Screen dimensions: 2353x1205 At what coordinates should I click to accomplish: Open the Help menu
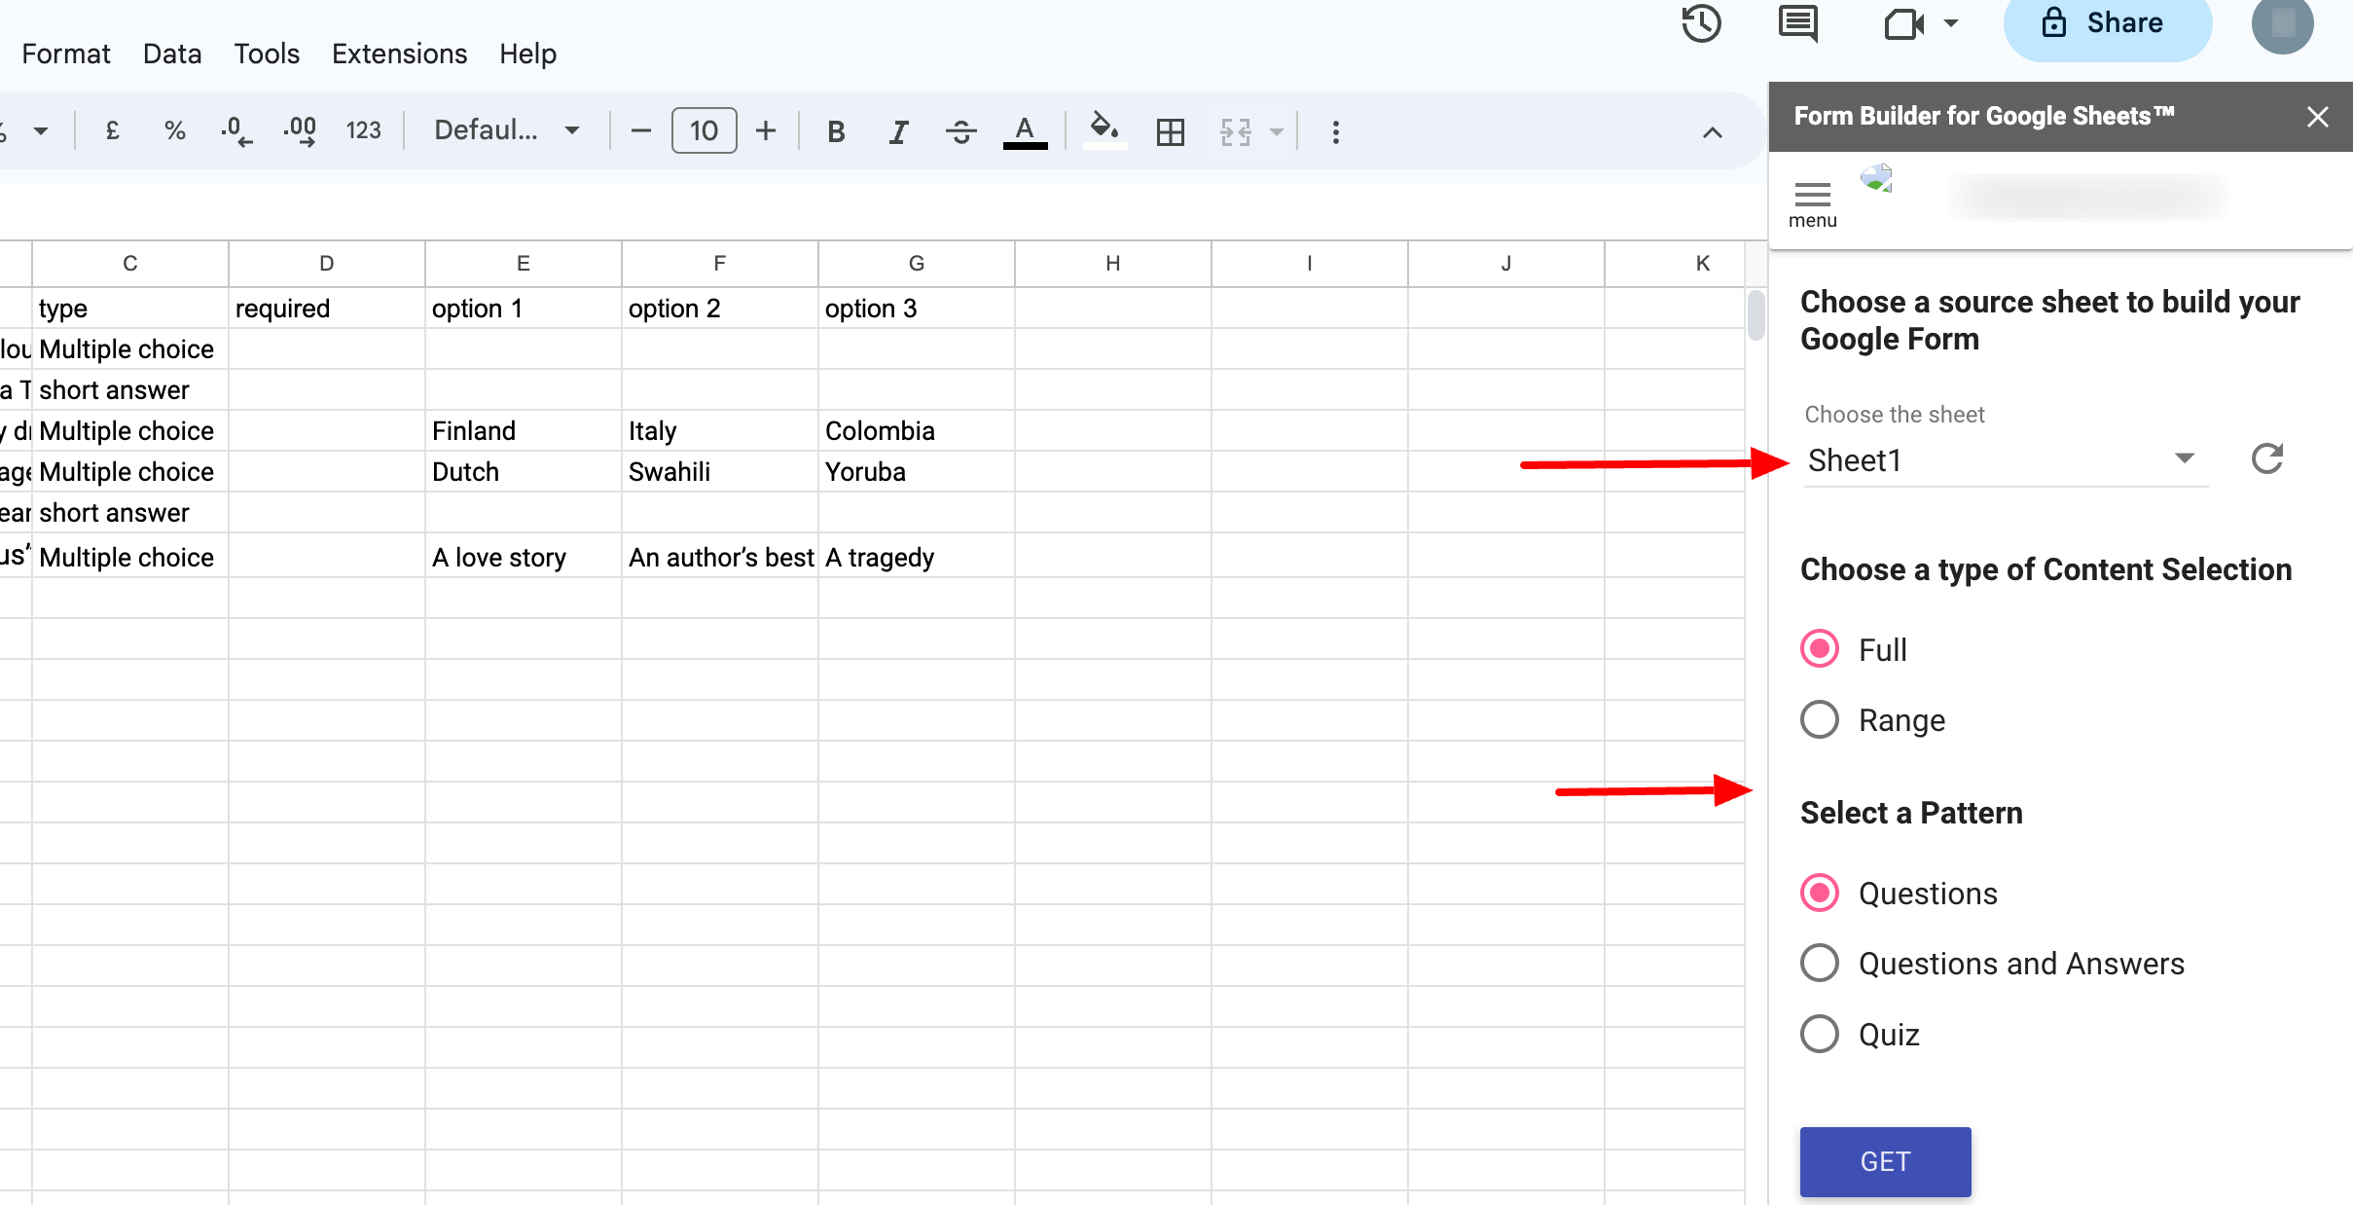point(527,54)
